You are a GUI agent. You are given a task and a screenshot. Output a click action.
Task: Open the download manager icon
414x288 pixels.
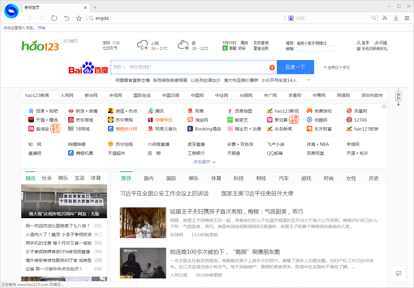(x=396, y=18)
